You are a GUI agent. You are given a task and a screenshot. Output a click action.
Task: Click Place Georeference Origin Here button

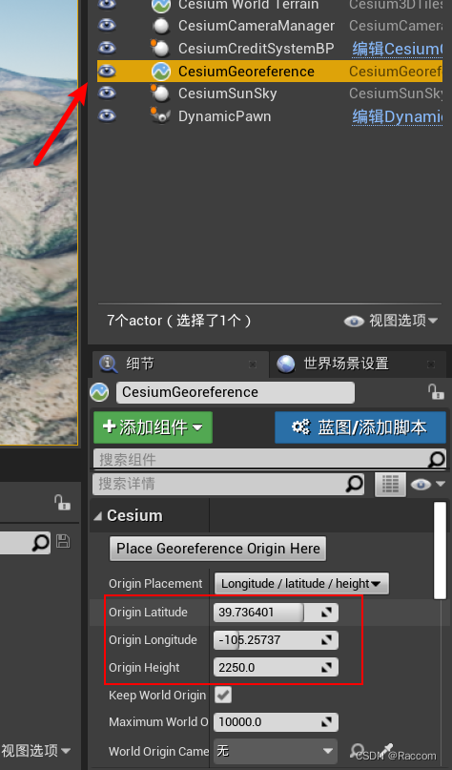[218, 549]
